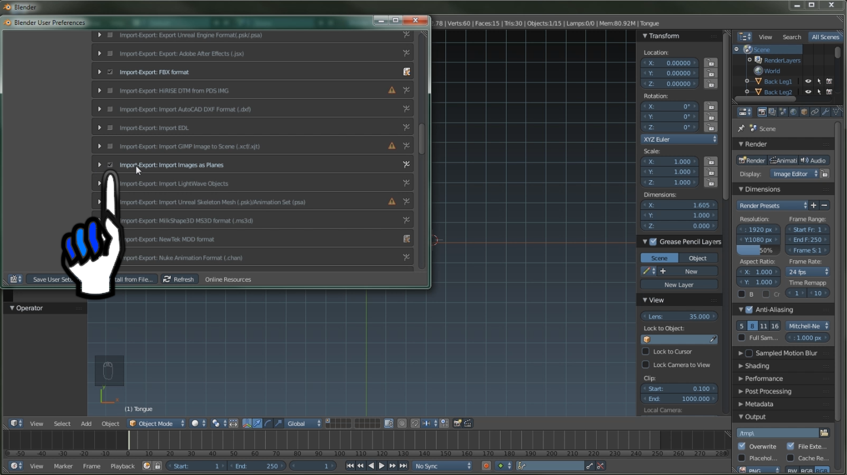Open the Object properties tab cube icon
The image size is (847, 475).
pyautogui.click(x=804, y=111)
